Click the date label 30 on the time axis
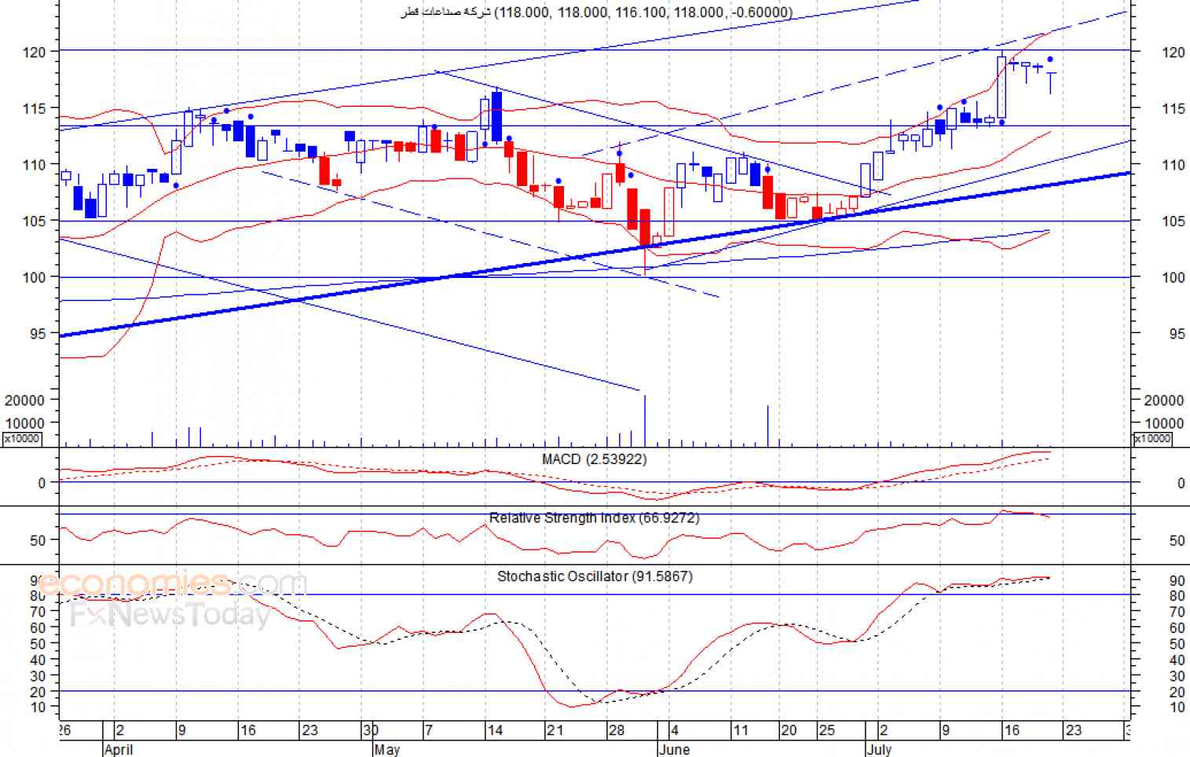Image resolution: width=1190 pixels, height=757 pixels. point(371,730)
